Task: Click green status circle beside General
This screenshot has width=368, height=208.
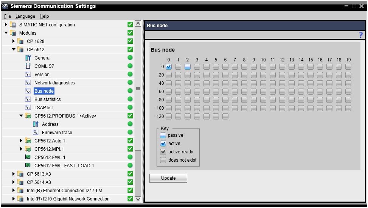Action: (x=130, y=58)
